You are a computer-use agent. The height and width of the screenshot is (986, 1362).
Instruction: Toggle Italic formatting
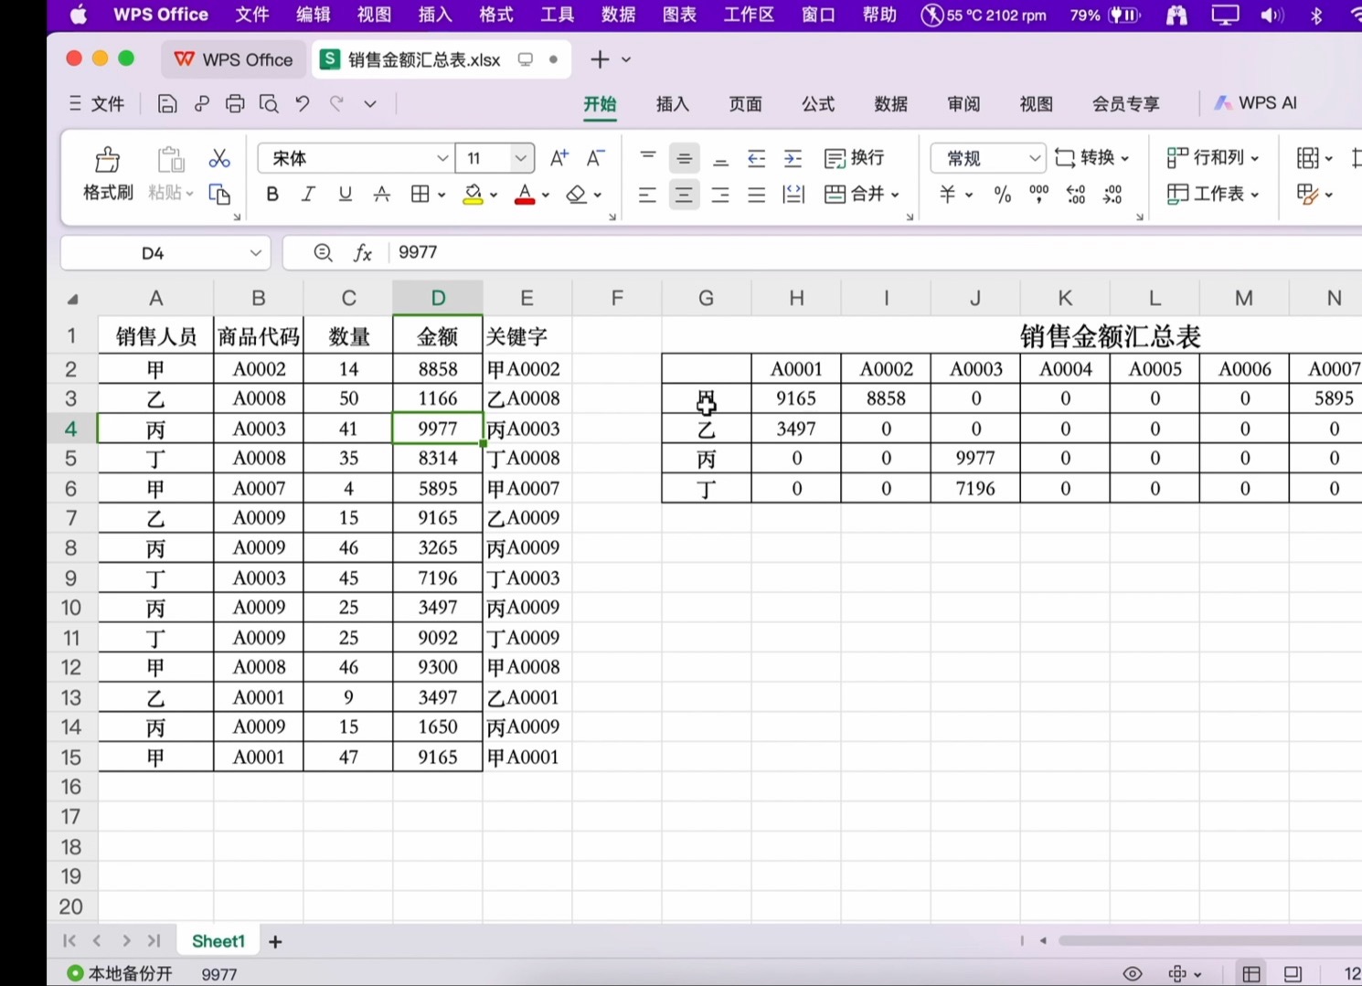[309, 194]
